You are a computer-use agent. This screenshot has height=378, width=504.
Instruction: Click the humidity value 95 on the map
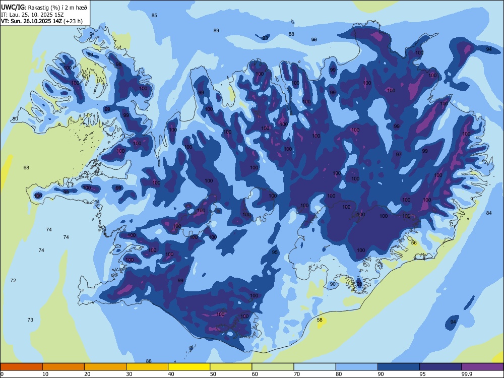(275, 253)
